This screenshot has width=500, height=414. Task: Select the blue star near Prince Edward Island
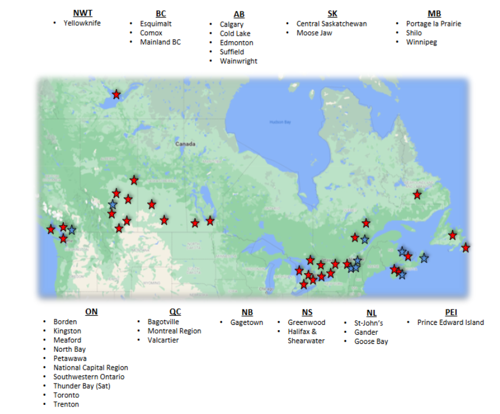[x=424, y=258]
